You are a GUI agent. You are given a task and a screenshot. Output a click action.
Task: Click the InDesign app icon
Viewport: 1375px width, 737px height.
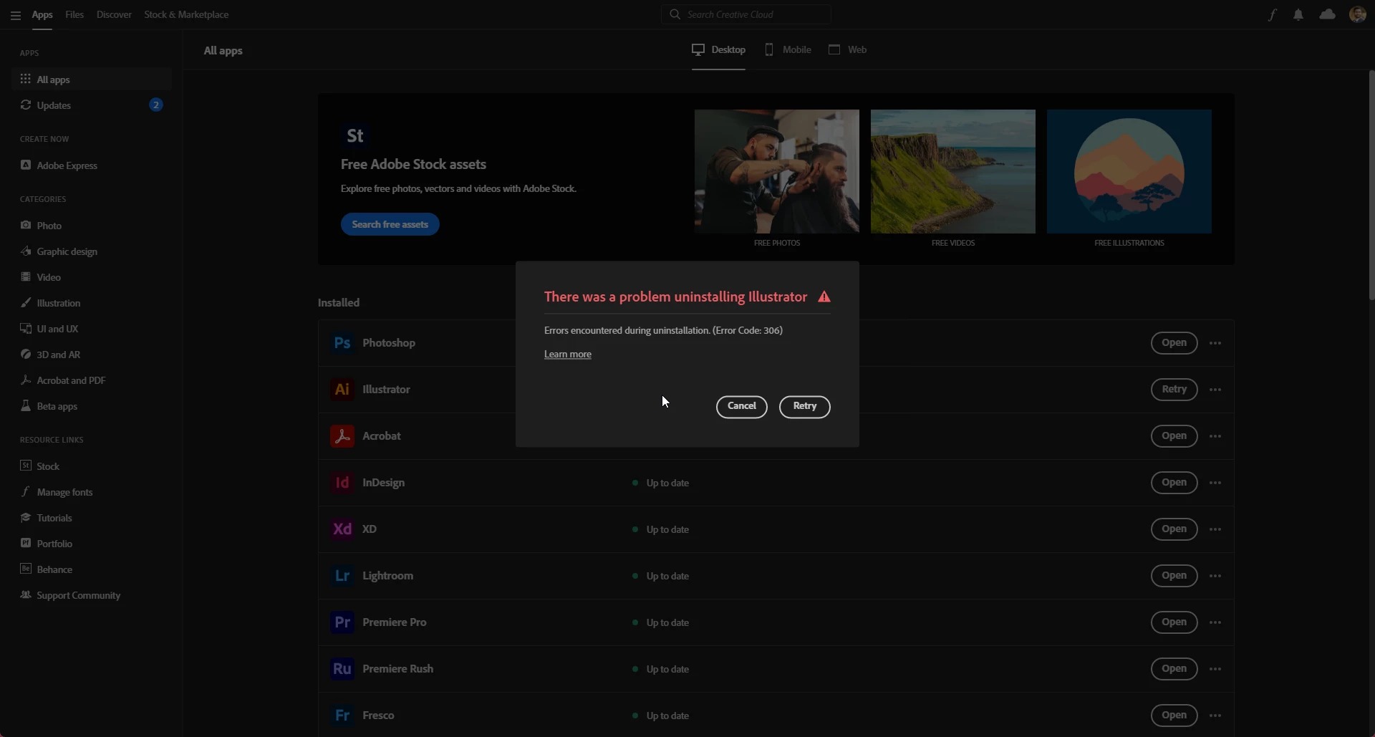pyautogui.click(x=342, y=483)
